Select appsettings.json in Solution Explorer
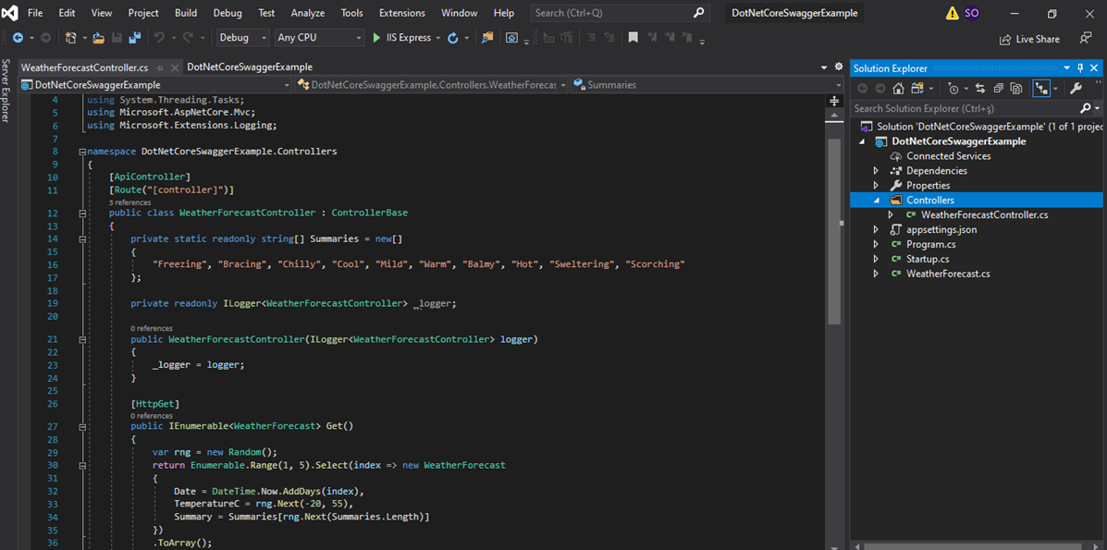 (x=941, y=229)
